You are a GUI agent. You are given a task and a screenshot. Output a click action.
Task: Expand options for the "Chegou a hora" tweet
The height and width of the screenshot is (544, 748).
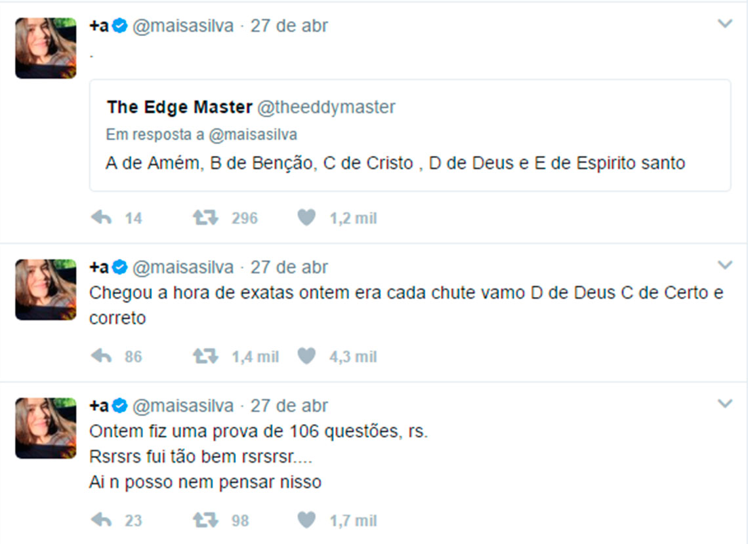click(724, 265)
